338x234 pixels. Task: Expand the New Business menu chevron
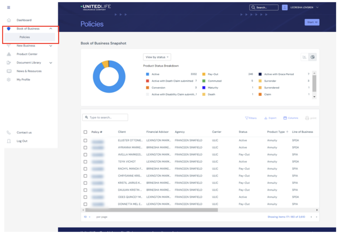[51, 46]
